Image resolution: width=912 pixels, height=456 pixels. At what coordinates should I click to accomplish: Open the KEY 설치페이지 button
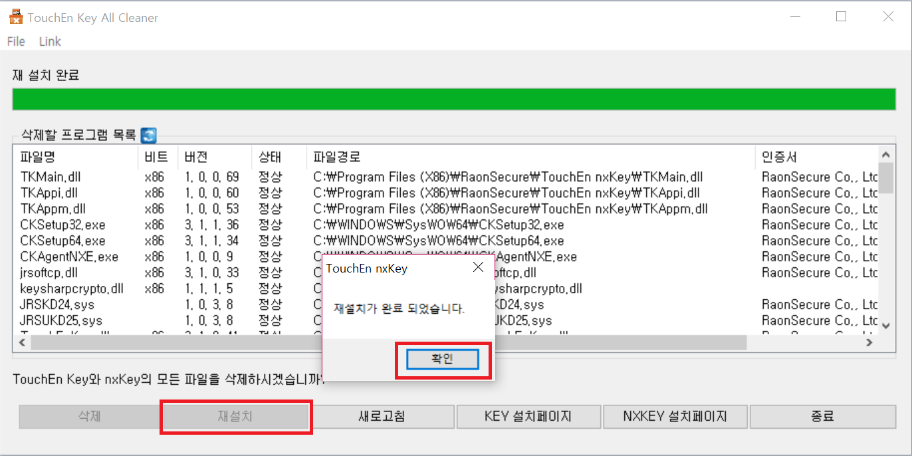pyautogui.click(x=528, y=417)
